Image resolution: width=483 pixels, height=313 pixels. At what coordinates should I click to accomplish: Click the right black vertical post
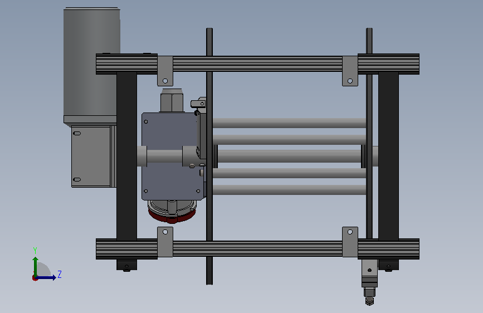click(388, 156)
